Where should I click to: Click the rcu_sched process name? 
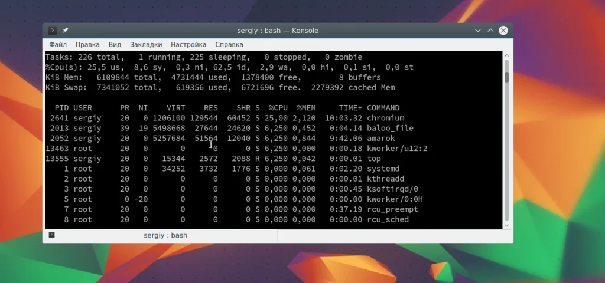(x=388, y=219)
